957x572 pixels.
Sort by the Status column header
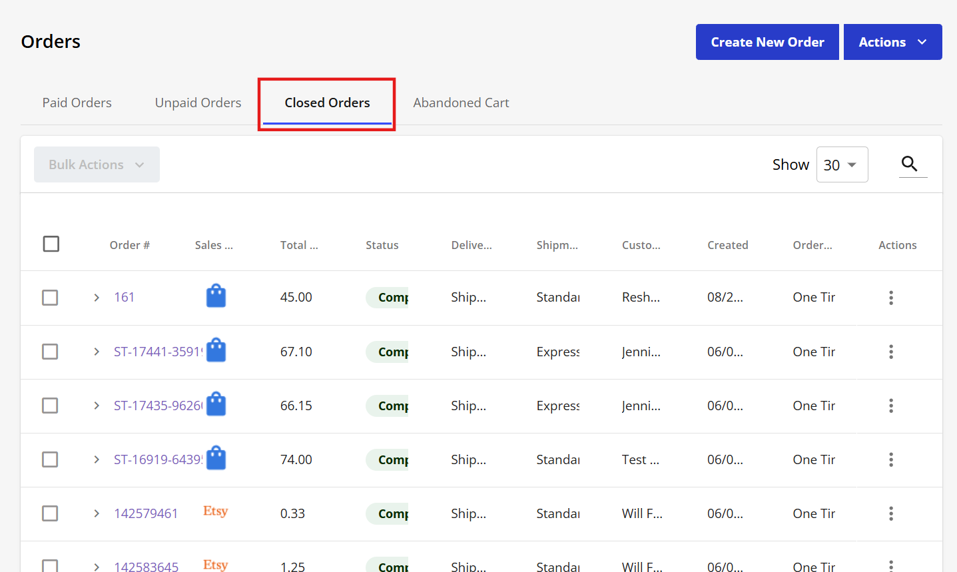pos(382,245)
